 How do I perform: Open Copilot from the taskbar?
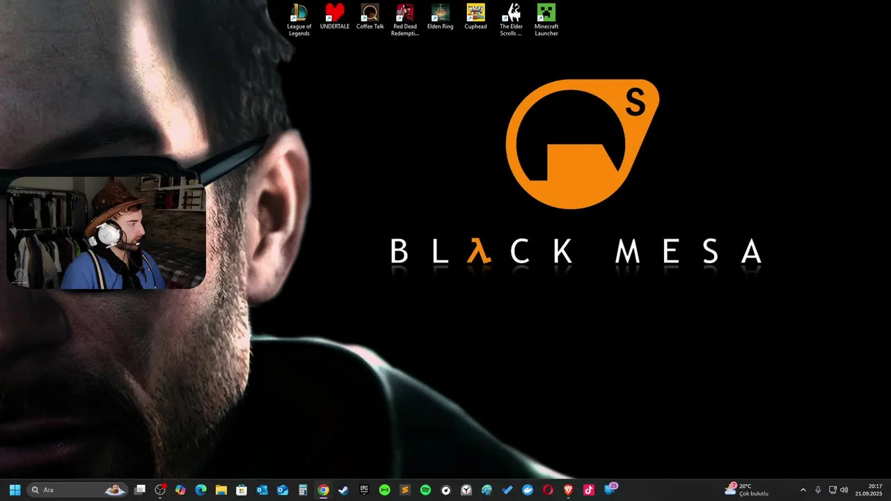(x=181, y=490)
